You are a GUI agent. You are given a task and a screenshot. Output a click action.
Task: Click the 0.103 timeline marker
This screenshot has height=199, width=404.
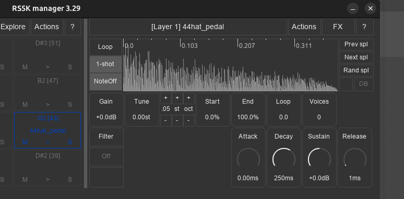(189, 46)
